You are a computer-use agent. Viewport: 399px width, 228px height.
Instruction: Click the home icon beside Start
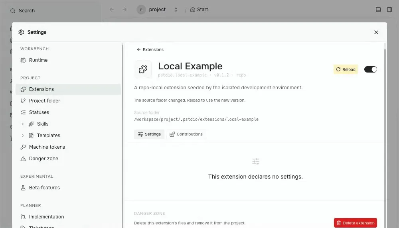(x=193, y=10)
